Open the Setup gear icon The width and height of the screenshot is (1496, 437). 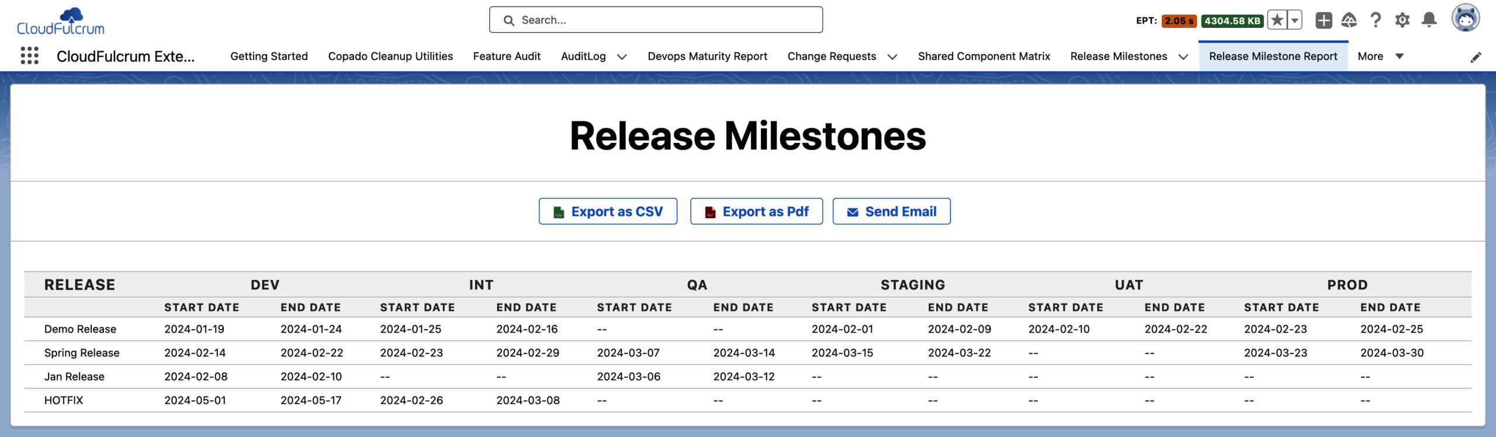click(1402, 20)
